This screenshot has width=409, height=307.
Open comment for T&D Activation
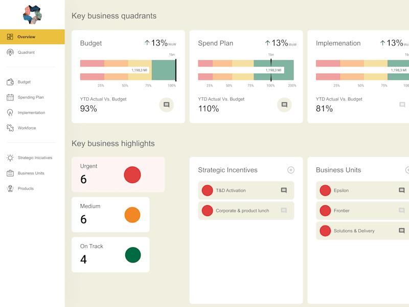[284, 190]
